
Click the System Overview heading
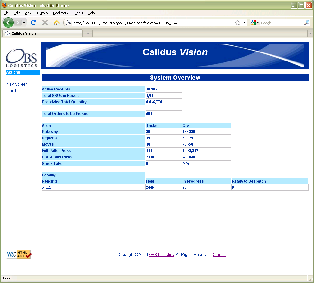tap(175, 78)
